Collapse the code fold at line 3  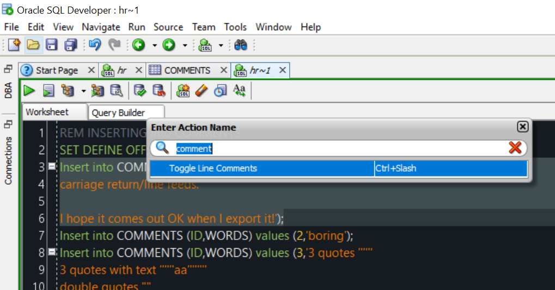(52, 166)
